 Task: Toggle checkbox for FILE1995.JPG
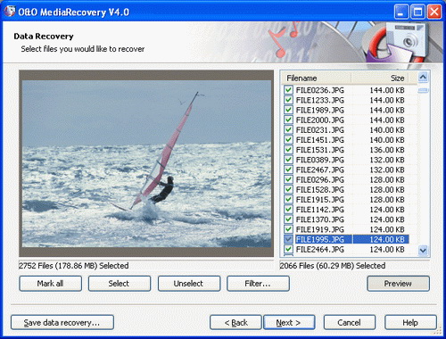(288, 239)
